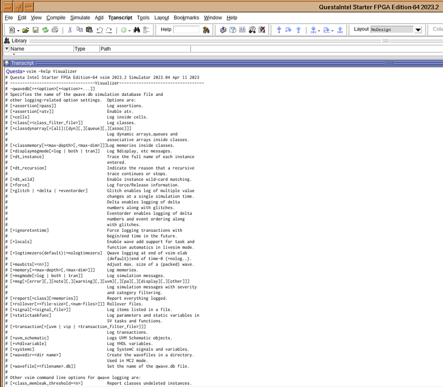Open the Layout NoDesign combo box

(x=392, y=29)
